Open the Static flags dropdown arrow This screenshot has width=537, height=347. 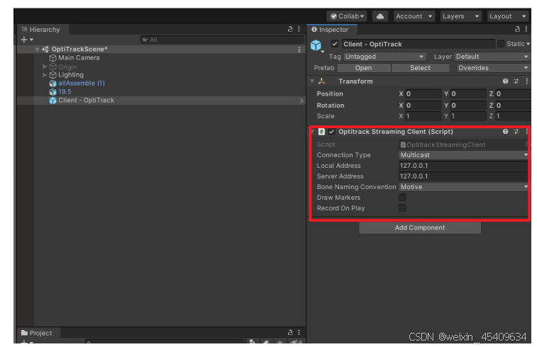(528, 44)
